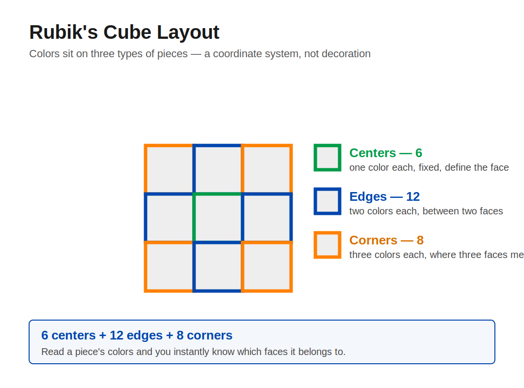Click the 'Corners — 8' legend heading
The height and width of the screenshot is (388, 524).
click(x=386, y=240)
